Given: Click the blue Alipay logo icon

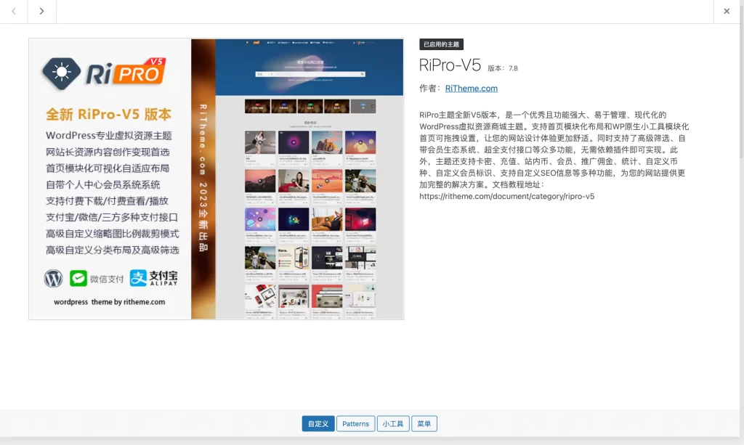Looking at the screenshot, I should [x=139, y=278].
